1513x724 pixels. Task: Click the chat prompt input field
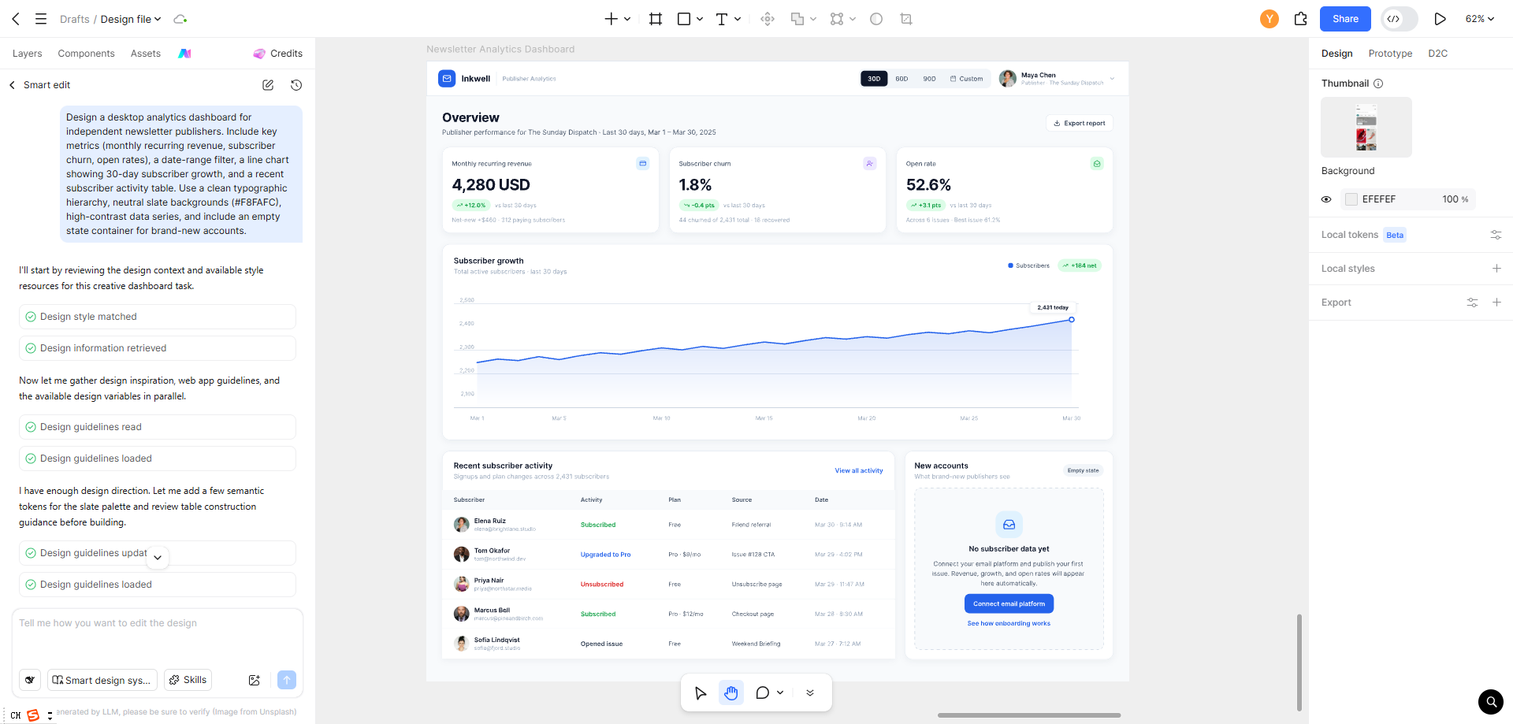click(158, 637)
